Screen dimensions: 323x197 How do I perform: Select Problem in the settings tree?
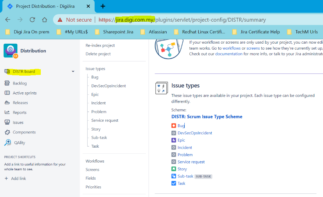(x=99, y=111)
